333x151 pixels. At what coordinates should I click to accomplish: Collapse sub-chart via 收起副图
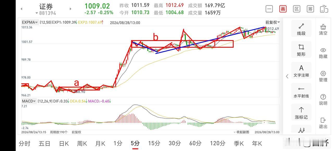tap(241, 132)
